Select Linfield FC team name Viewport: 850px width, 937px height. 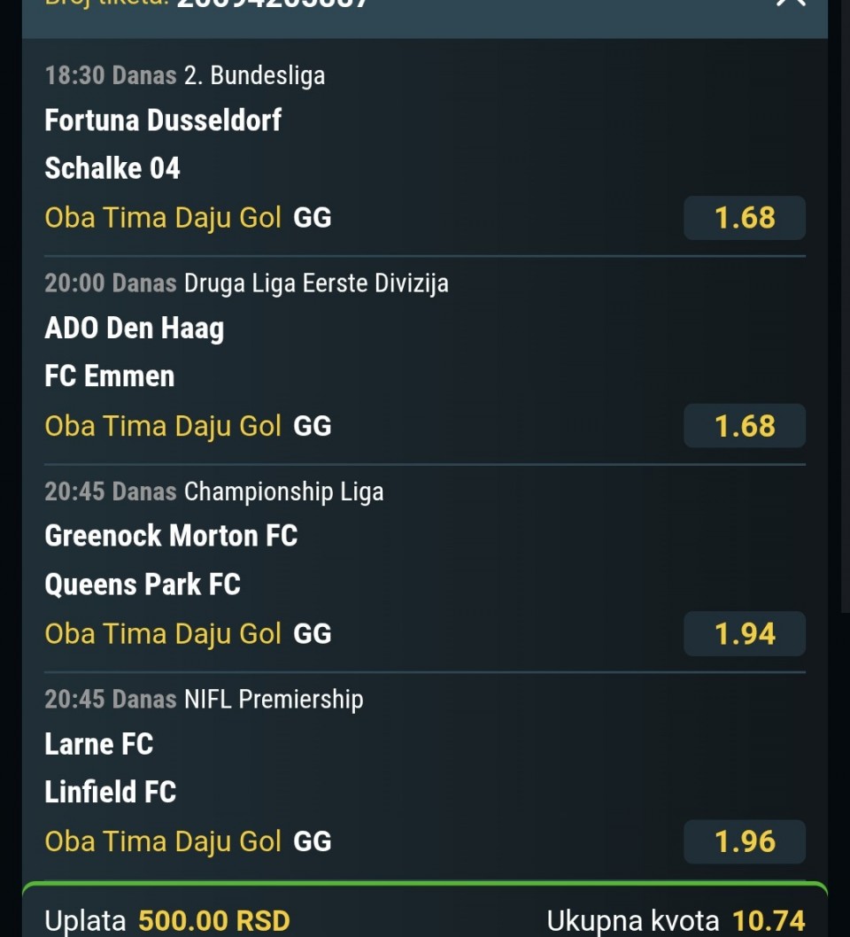(x=111, y=792)
